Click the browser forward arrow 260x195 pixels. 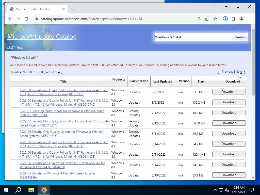pyautogui.click(x=18, y=19)
